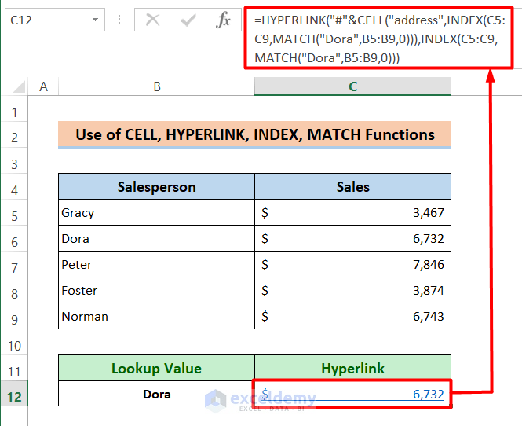Select the cell containing Gracy
The image size is (522, 426).
(157, 213)
